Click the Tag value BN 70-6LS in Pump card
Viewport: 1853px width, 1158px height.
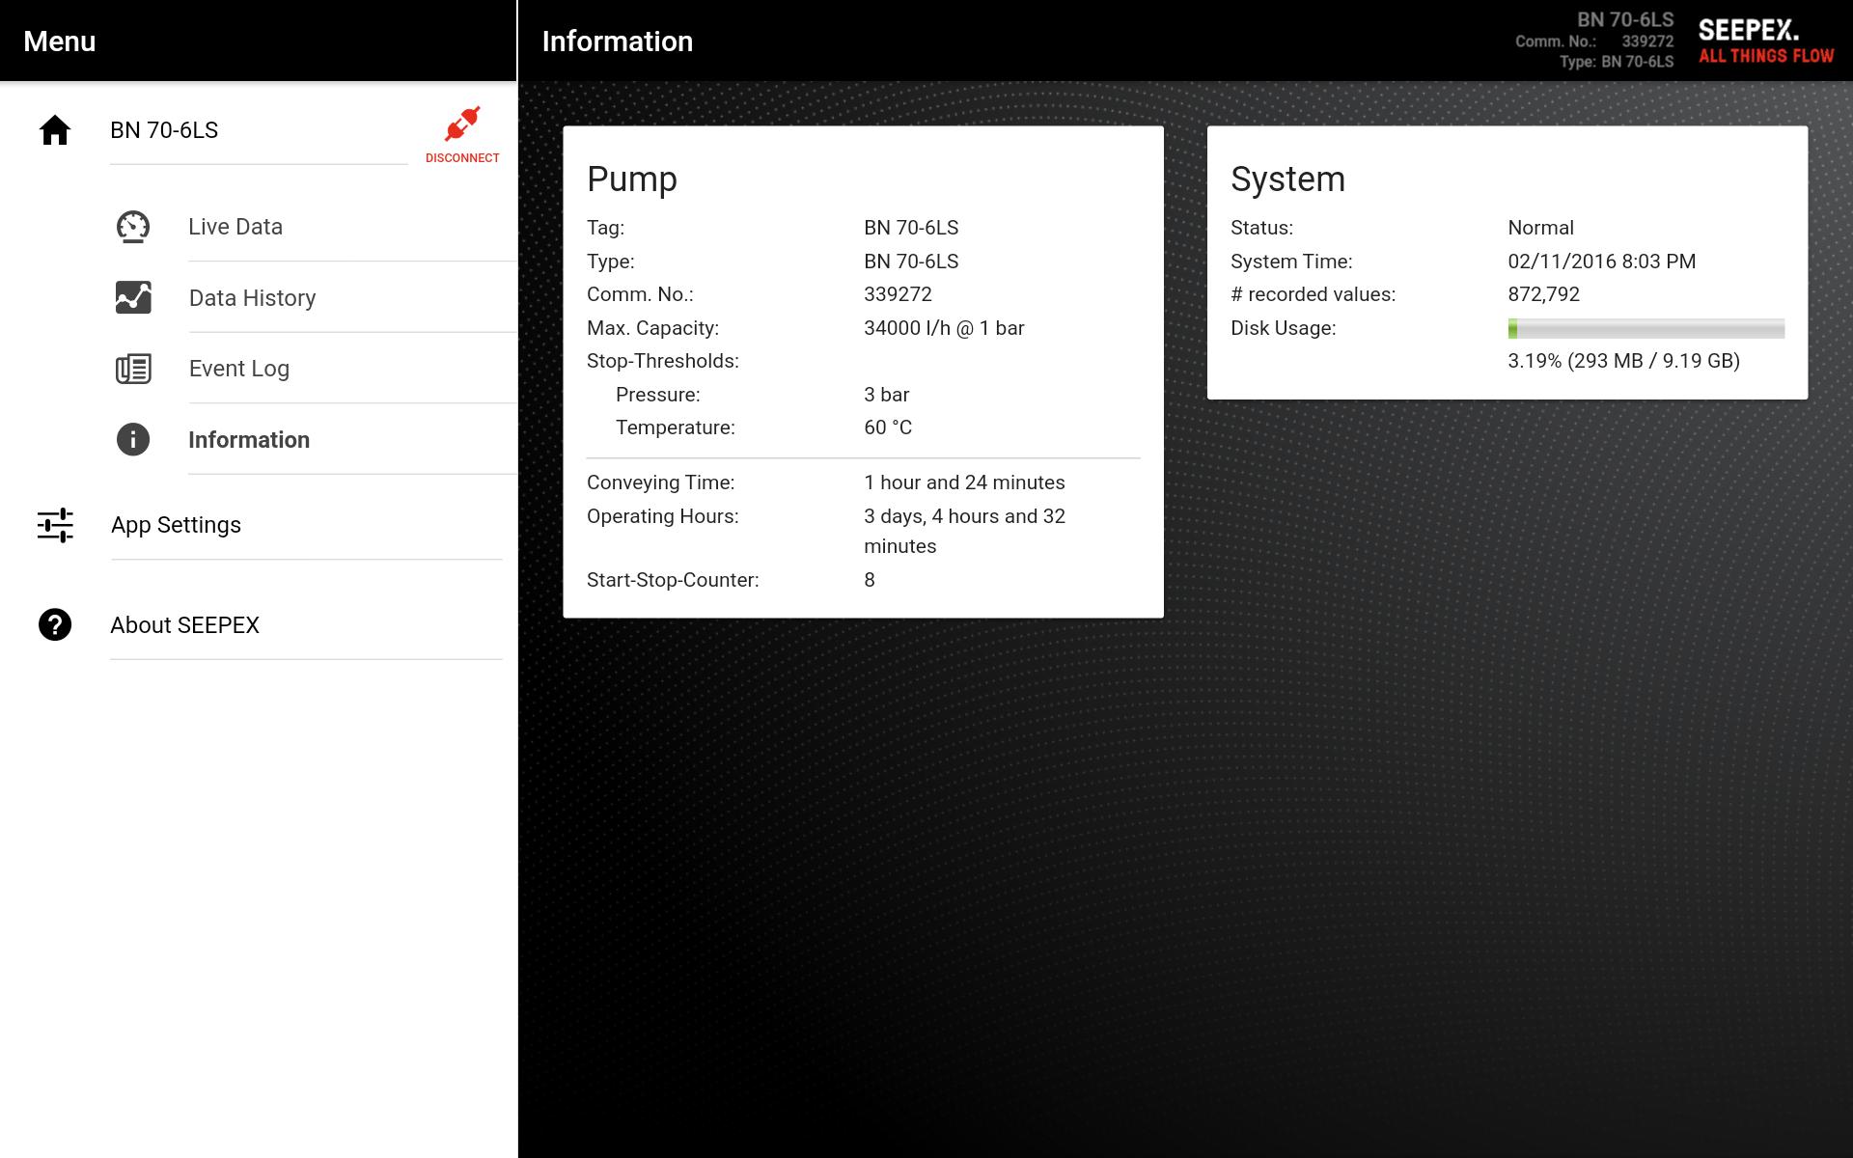pos(911,228)
